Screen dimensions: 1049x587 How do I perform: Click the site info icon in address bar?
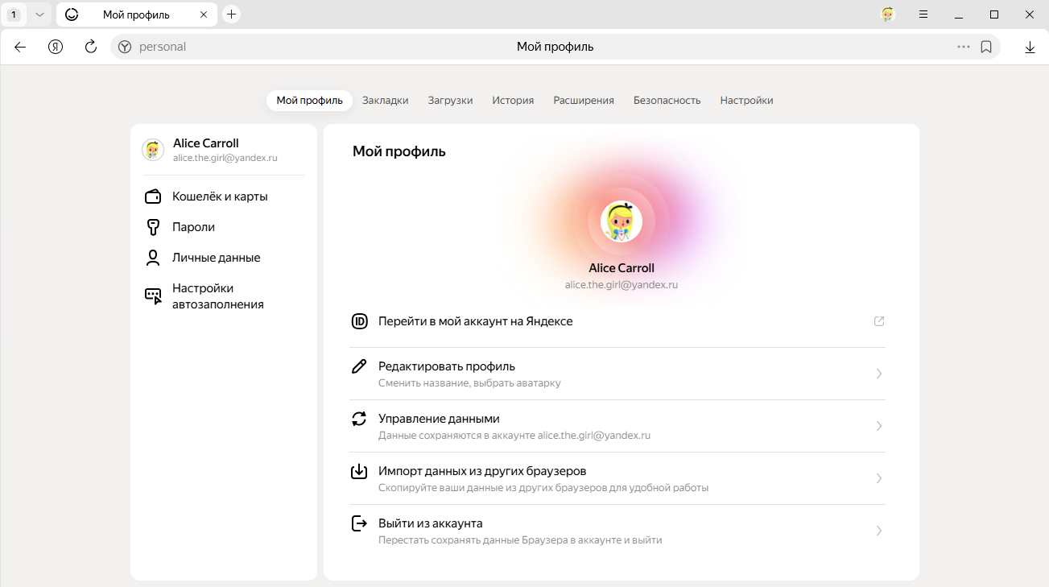(125, 47)
